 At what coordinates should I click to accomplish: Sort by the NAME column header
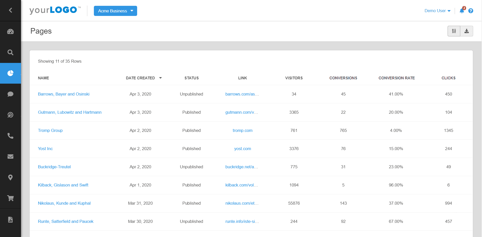click(x=44, y=78)
